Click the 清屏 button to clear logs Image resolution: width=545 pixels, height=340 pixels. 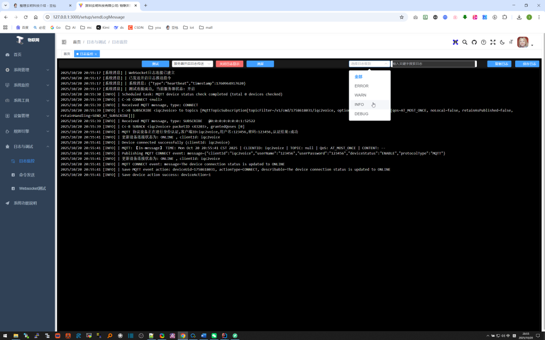[x=260, y=64]
